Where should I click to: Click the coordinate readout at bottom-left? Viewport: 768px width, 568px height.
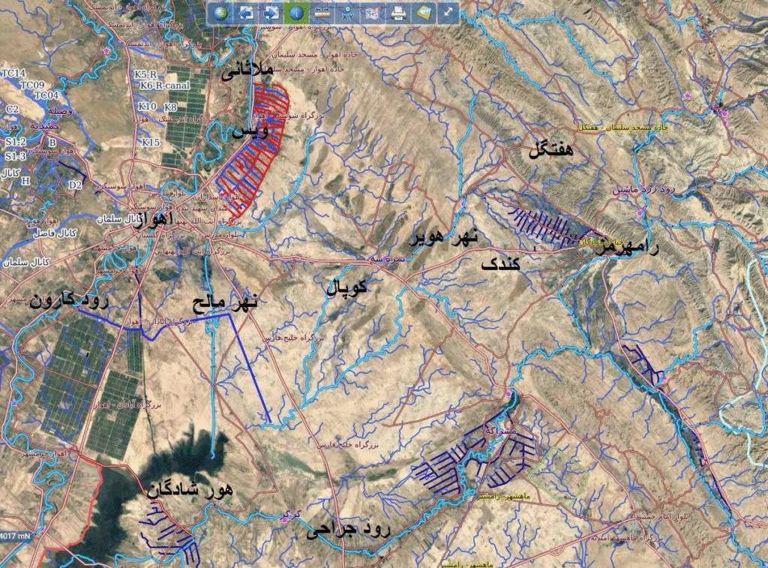coord(16,536)
